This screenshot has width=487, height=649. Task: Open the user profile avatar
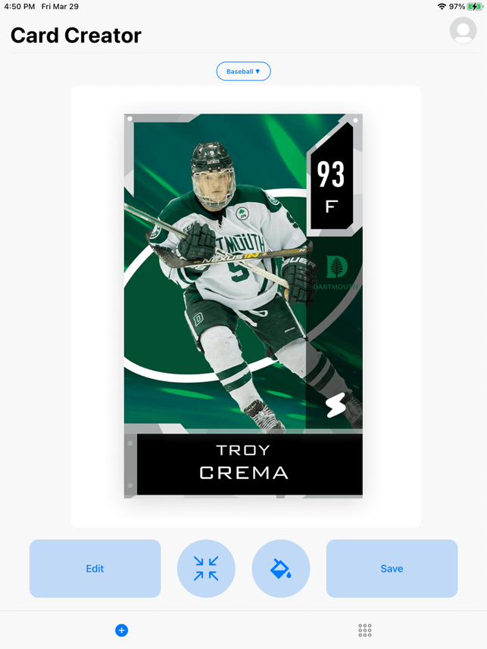click(x=463, y=30)
